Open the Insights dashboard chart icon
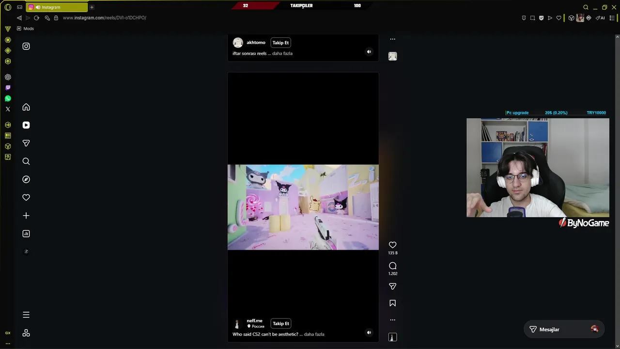Image resolution: width=620 pixels, height=349 pixels. coord(26,234)
